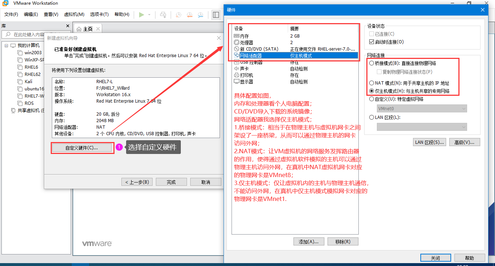Image resolution: width=495 pixels, height=266 pixels.
Task: Select ROS in the library tree
Action: pyautogui.click(x=29, y=103)
